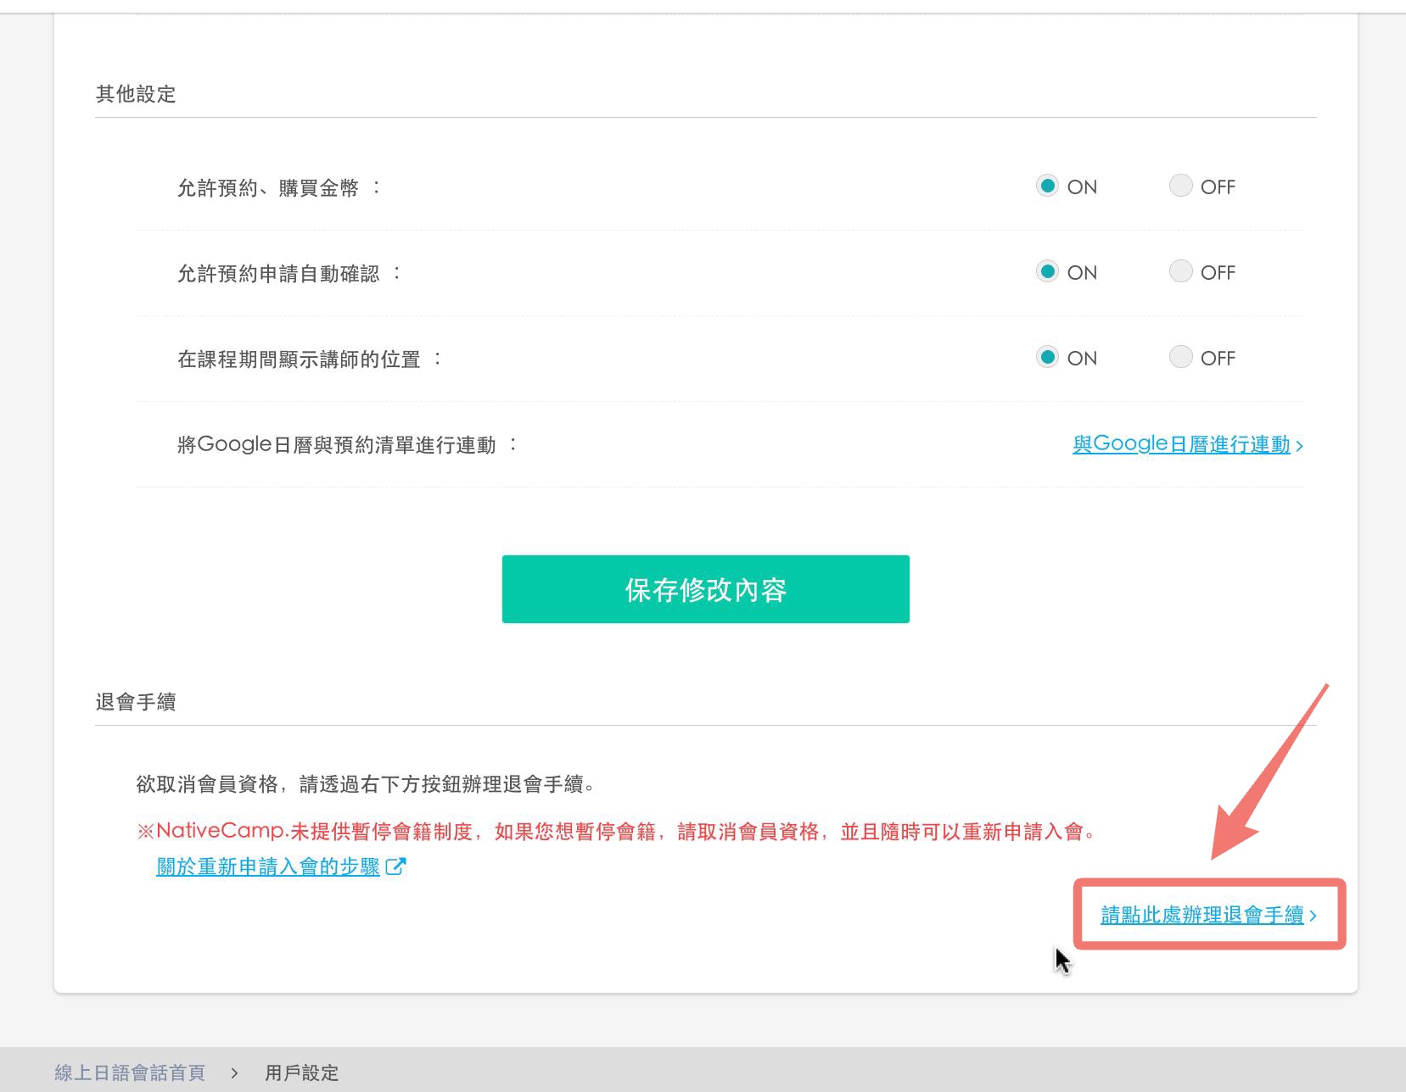Enable ON for 在課程期間顯示講師的位置
1406x1092 pixels.
[1047, 357]
